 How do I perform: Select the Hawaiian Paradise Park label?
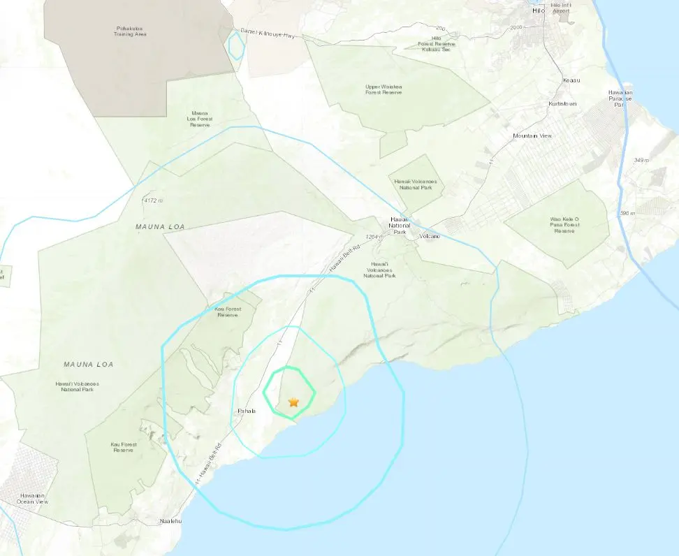(x=620, y=98)
